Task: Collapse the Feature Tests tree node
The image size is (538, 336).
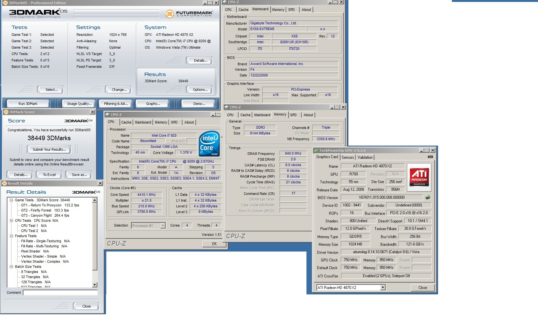Action: pos(12,236)
